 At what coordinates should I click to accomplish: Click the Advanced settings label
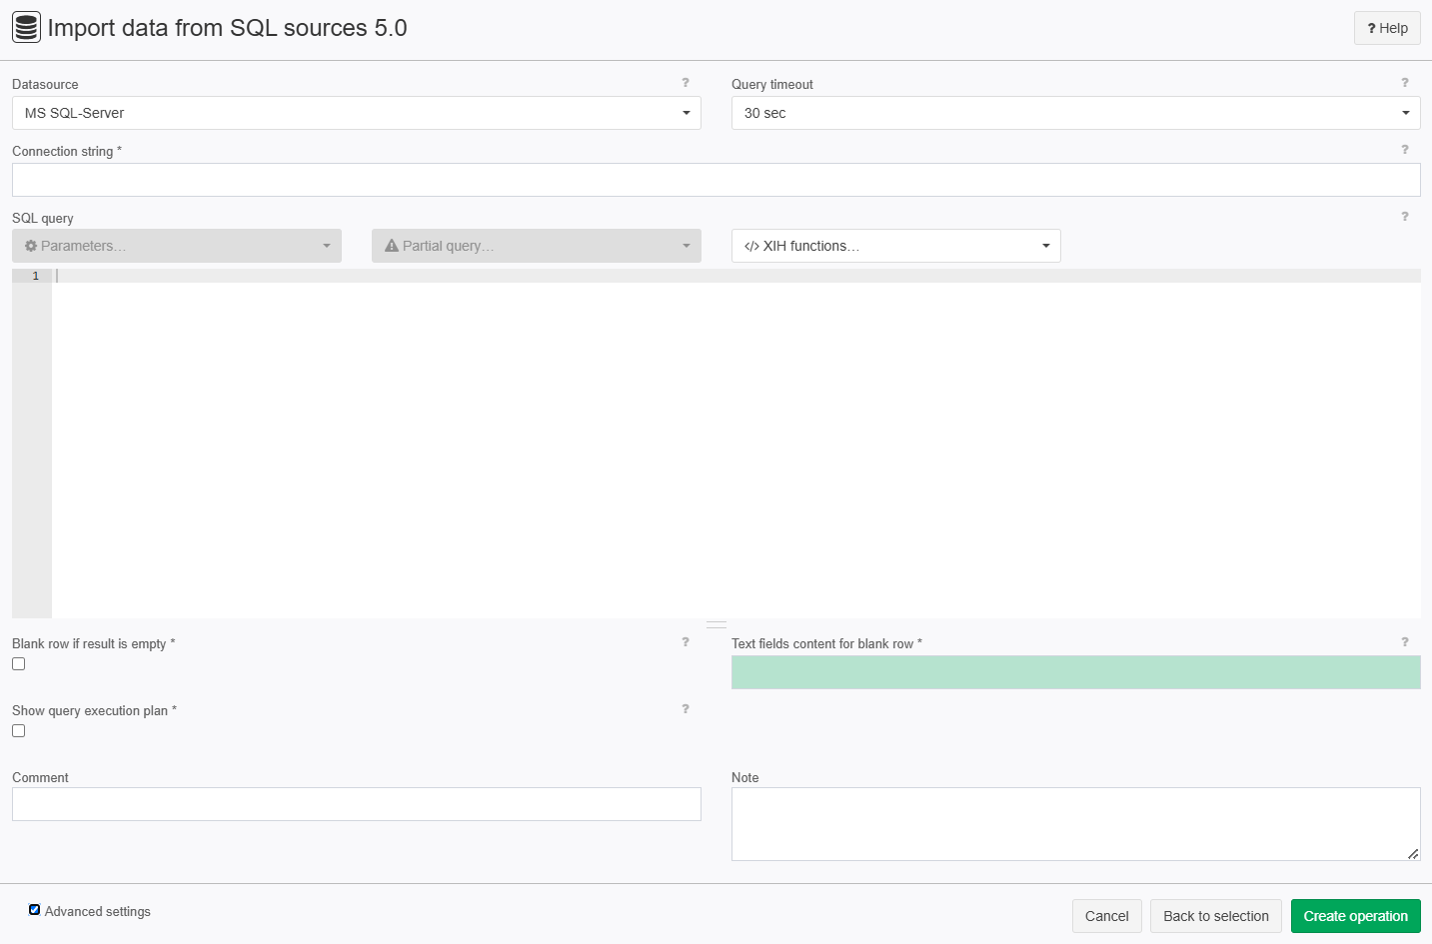coord(98,911)
